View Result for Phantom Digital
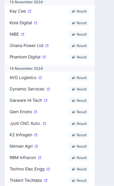Viewport: 114px width, 186px height. coord(79,57)
